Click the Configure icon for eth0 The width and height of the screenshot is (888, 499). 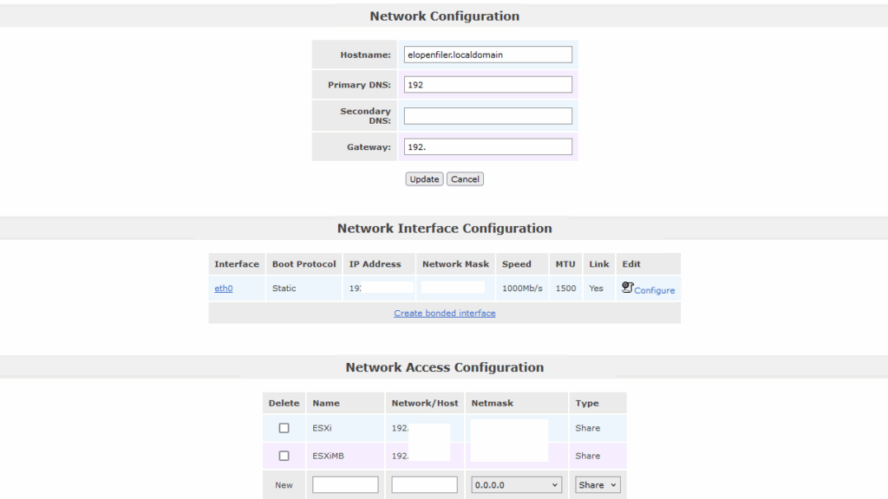pyautogui.click(x=628, y=287)
